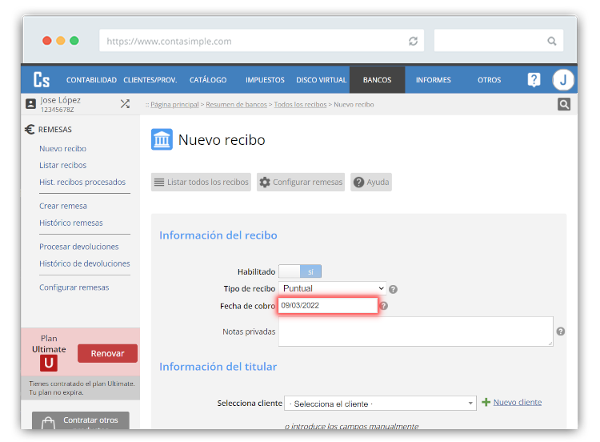Open the Tipo de recibo dropdown
This screenshot has height=442, width=600.
pos(332,288)
